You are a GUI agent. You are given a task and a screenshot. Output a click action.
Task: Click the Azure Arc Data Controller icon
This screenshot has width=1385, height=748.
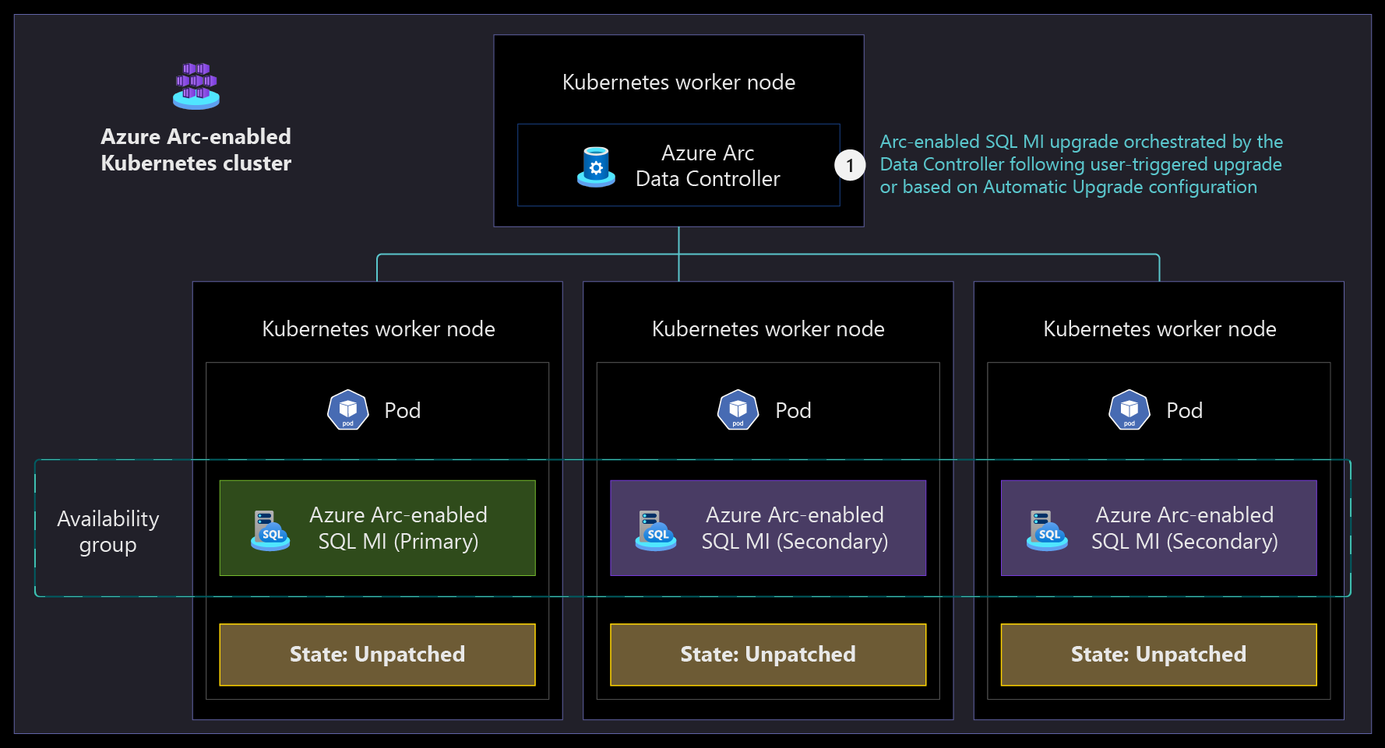596,167
